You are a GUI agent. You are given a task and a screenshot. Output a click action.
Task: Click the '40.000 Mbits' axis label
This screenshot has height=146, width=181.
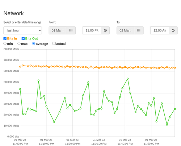pos(11,93)
